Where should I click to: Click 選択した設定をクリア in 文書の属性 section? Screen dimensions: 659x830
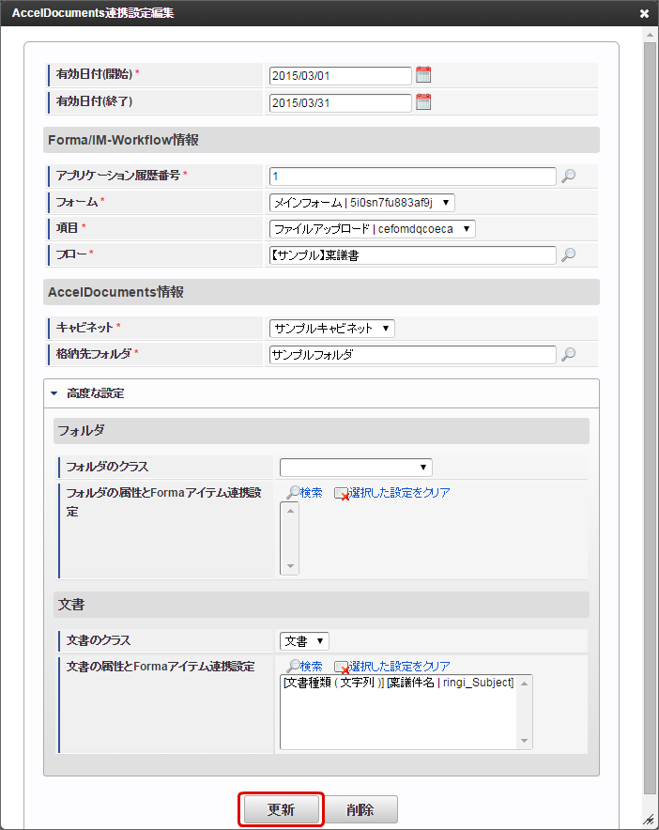tap(392, 666)
